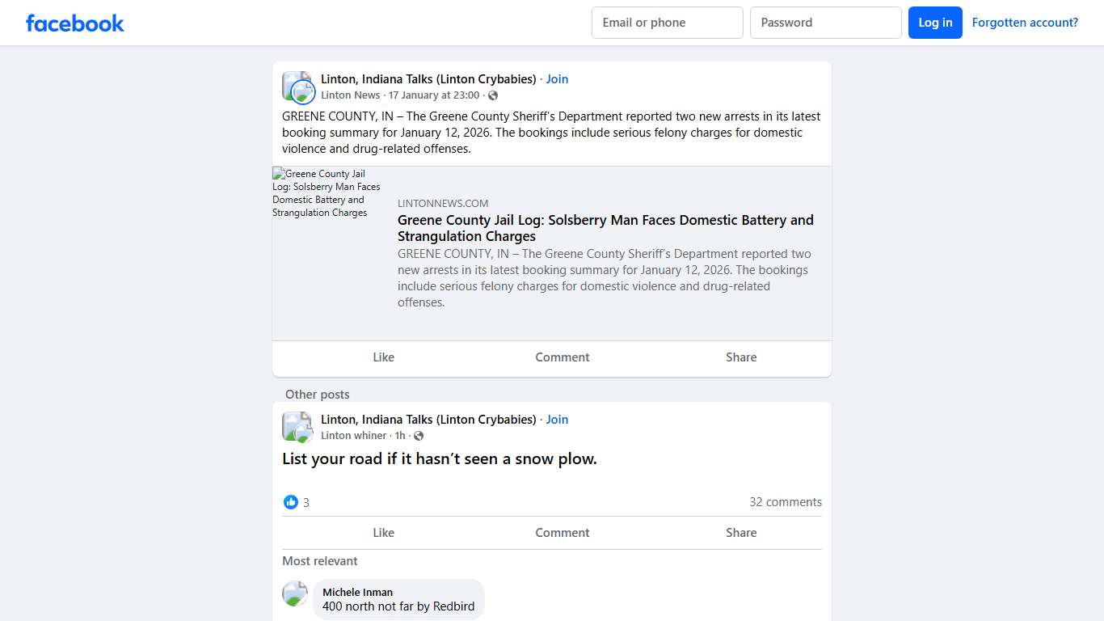View the 32 comments on the snow plow post
Viewport: 1104px width, 621px height.
click(x=785, y=501)
